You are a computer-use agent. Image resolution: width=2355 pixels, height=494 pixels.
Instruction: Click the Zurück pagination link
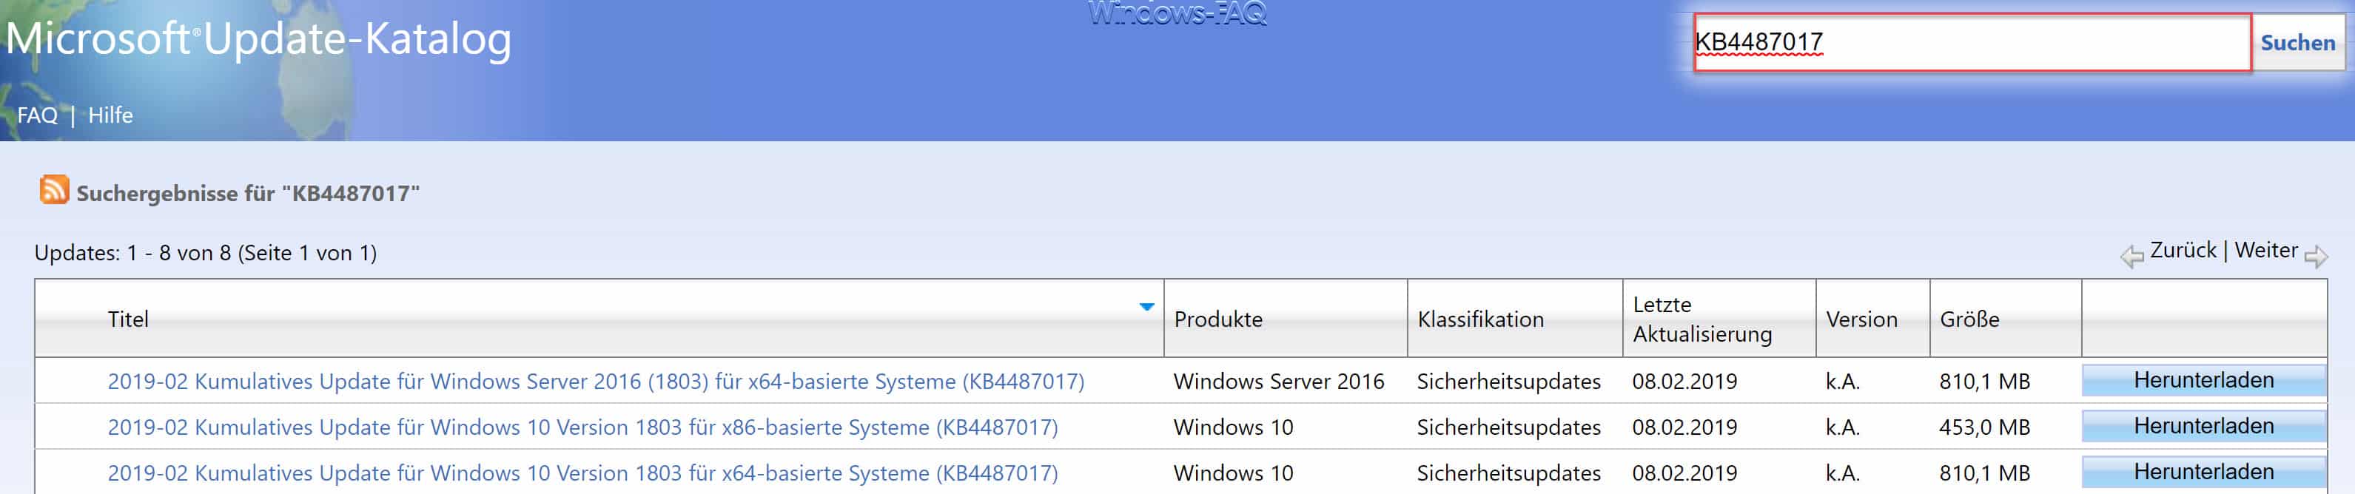pos(2183,250)
